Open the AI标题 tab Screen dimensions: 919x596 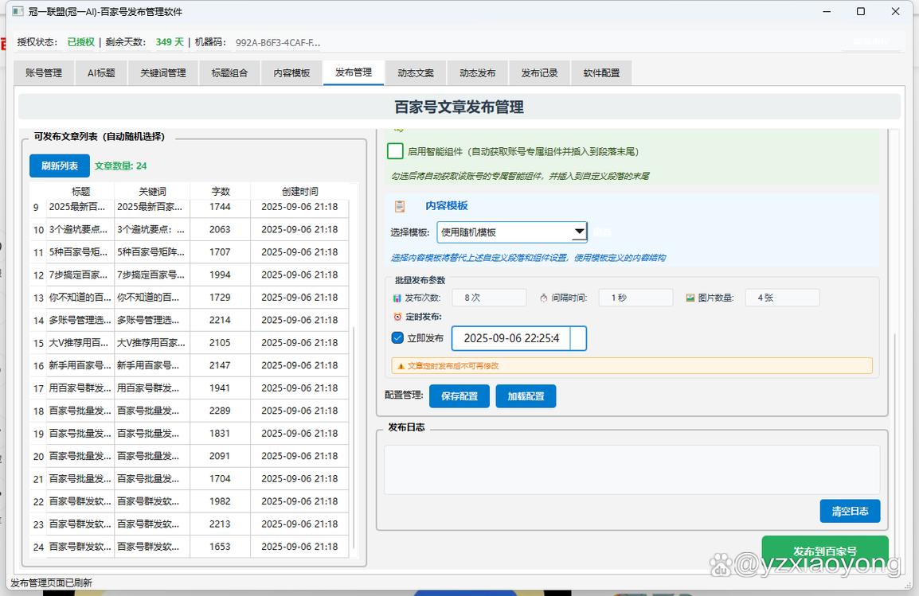click(x=101, y=73)
